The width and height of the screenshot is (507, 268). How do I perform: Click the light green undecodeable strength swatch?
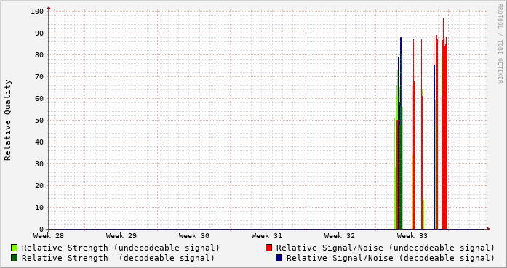point(14,248)
